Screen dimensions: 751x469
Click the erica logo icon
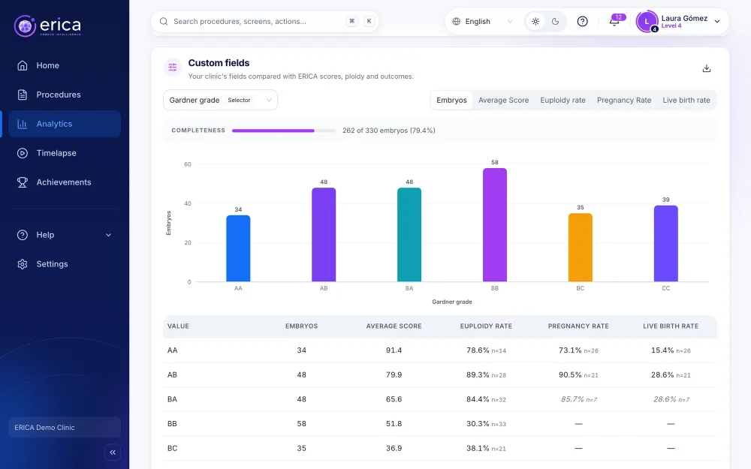[25, 26]
